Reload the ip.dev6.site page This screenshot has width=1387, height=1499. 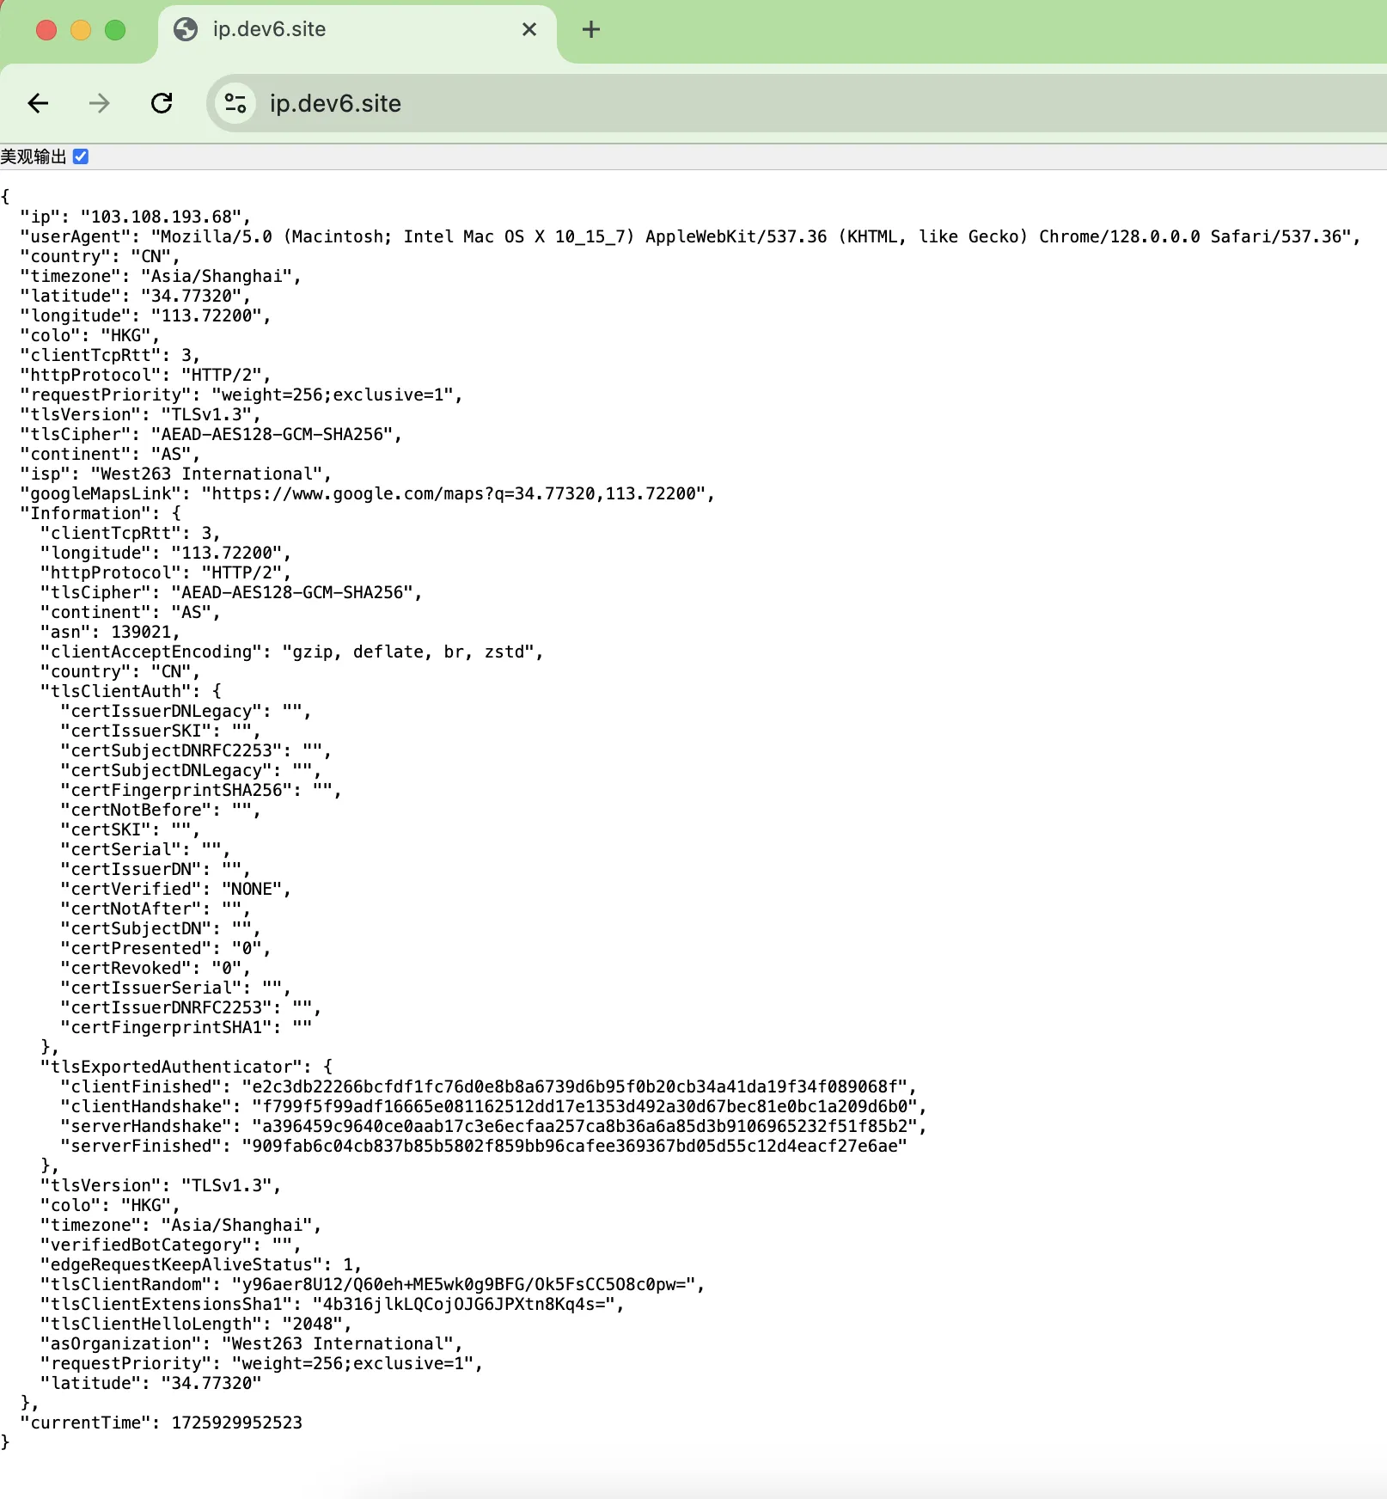pyautogui.click(x=162, y=104)
